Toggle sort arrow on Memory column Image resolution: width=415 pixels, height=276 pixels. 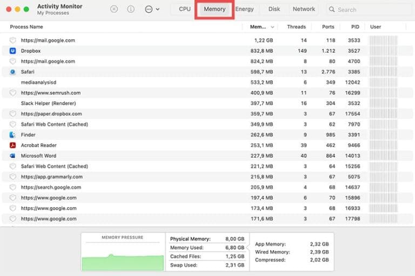(272, 27)
